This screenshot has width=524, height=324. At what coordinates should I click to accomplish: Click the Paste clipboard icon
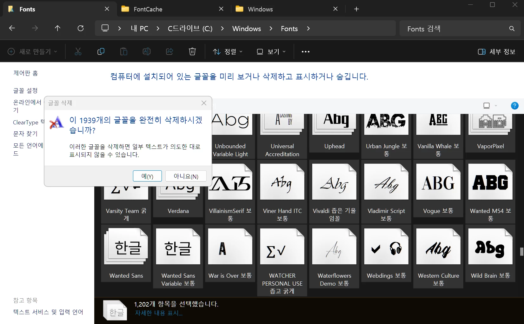pos(124,51)
